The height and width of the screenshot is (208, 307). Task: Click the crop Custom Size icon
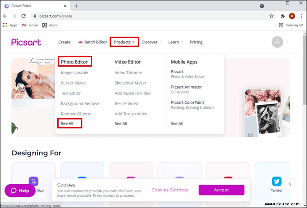(34, 181)
